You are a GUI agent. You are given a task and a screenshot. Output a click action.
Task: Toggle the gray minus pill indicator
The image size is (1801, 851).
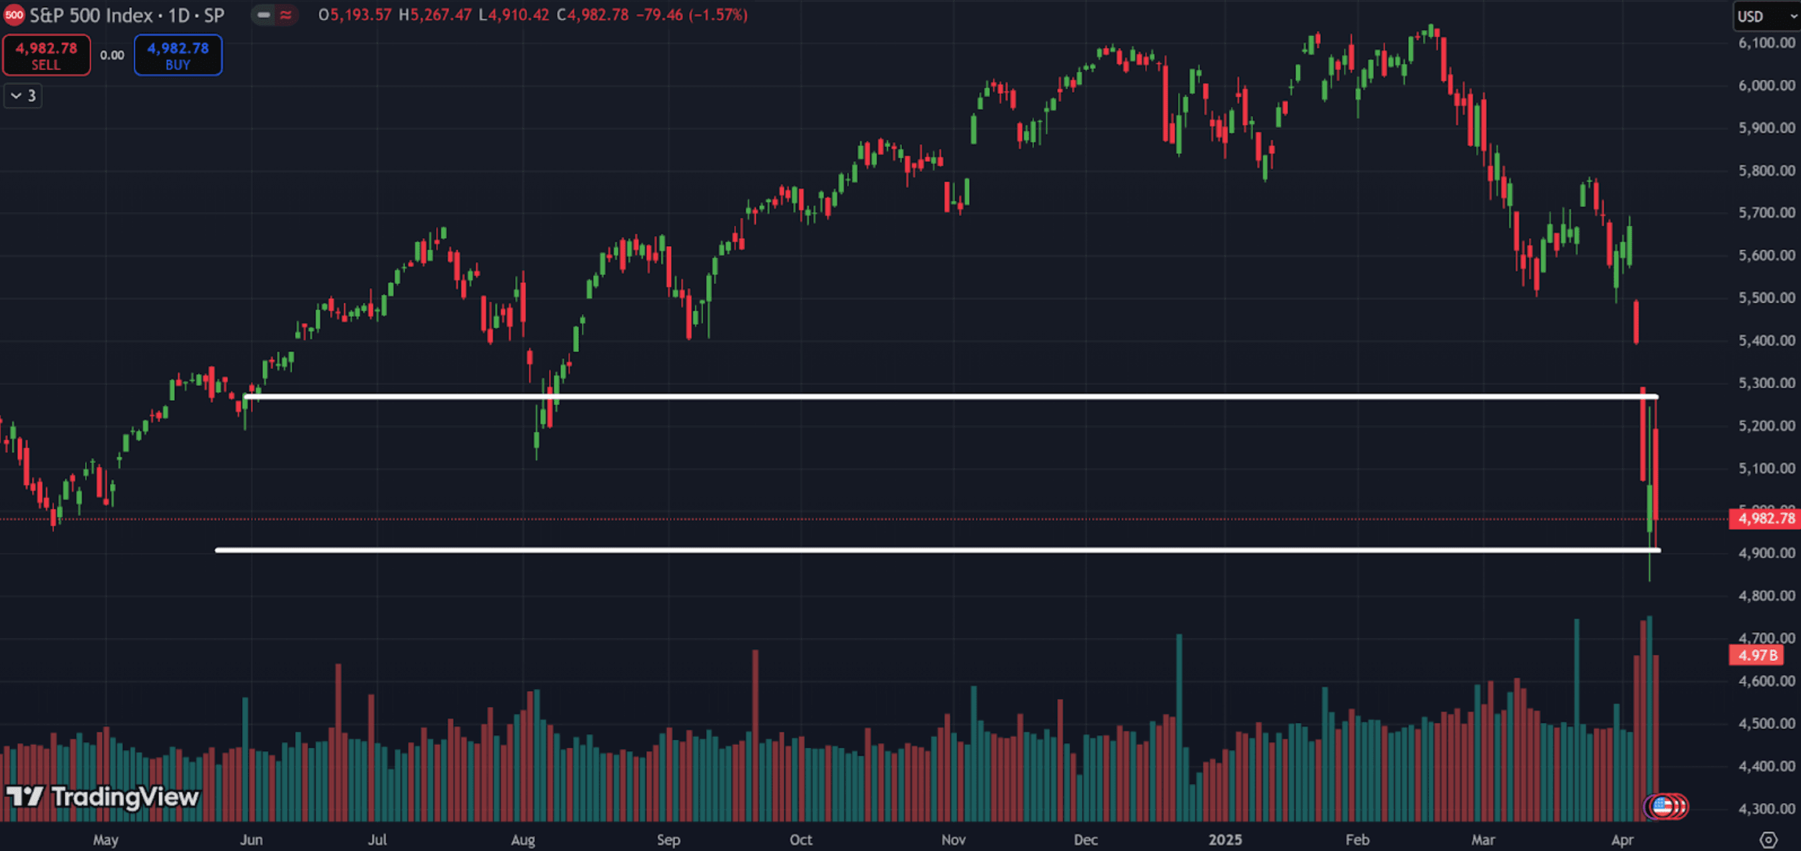[263, 15]
